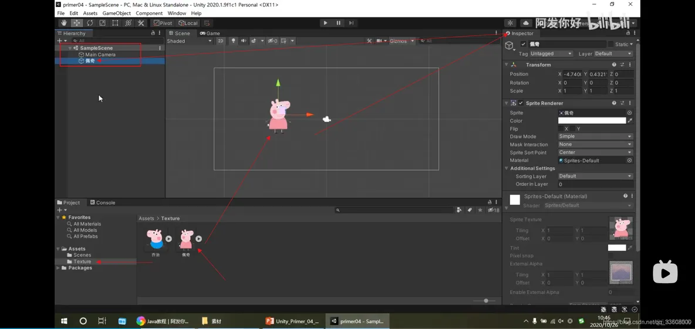Enable the Static checkbox

(611, 45)
